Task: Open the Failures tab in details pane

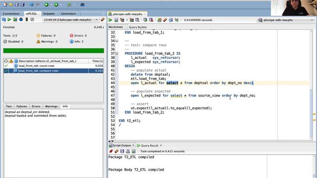Action: [x=21, y=106]
